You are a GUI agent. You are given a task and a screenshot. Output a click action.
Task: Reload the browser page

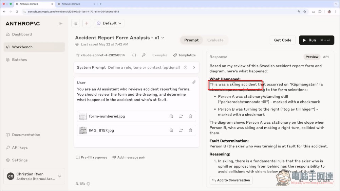pos(17,11)
